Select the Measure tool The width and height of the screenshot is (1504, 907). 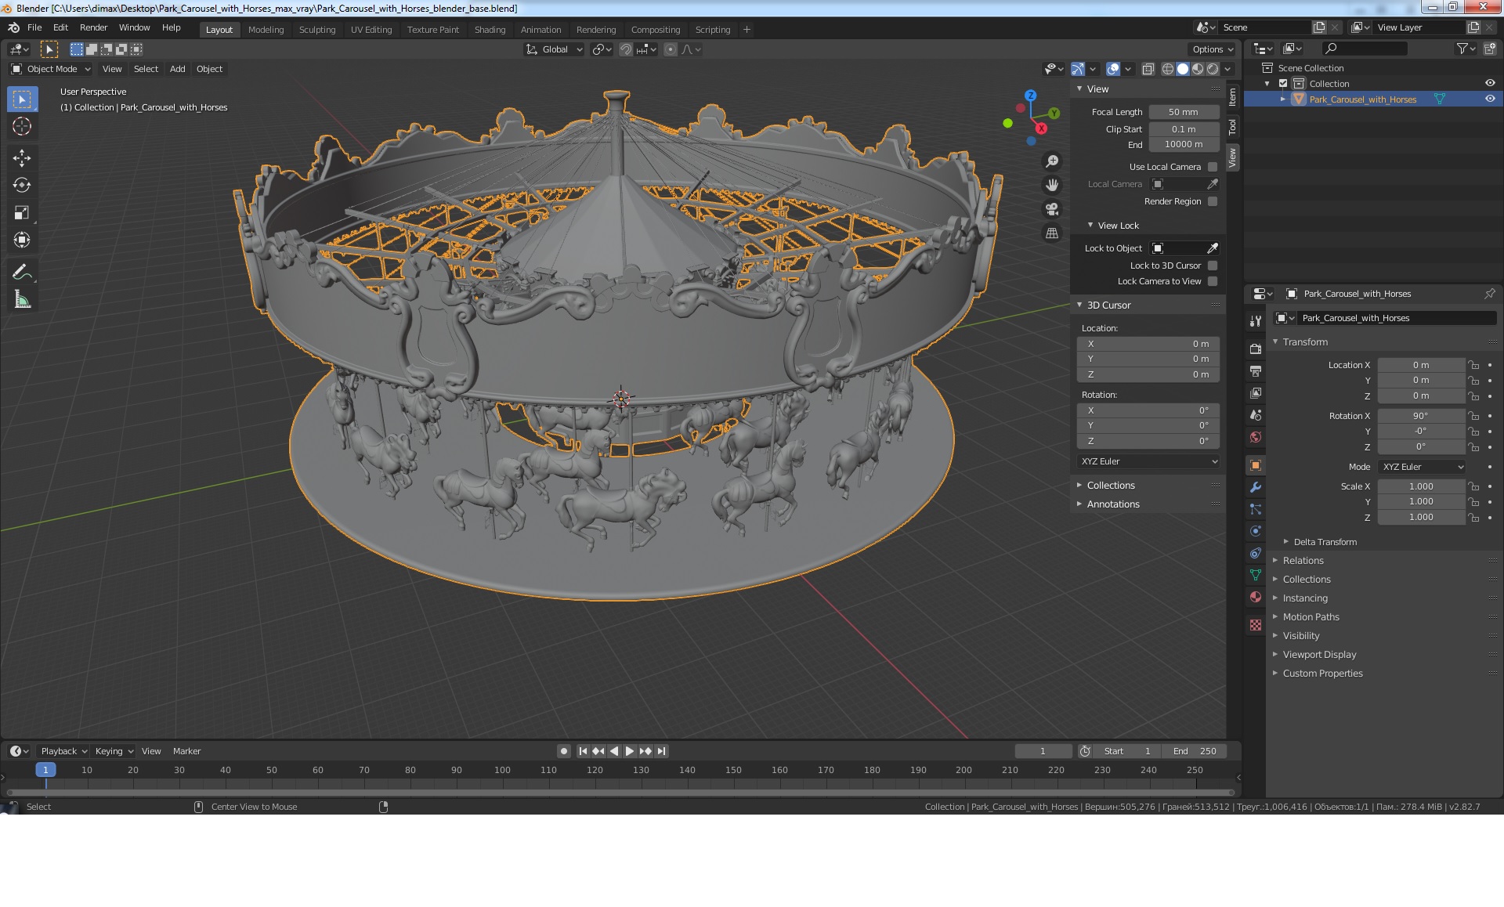22,299
